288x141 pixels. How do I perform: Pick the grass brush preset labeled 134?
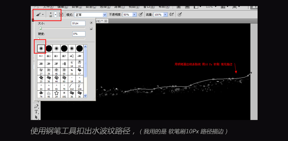pos(79,86)
